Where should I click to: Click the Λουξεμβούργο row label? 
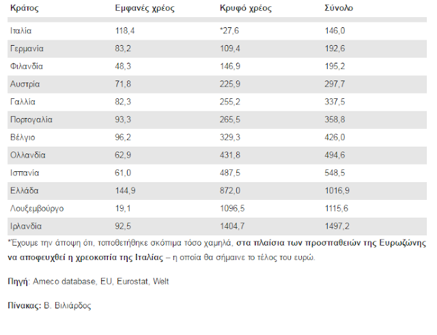37,209
